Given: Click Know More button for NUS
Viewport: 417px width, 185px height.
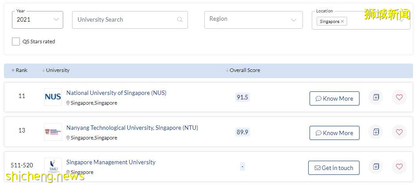Looking at the screenshot, I should click(x=334, y=98).
